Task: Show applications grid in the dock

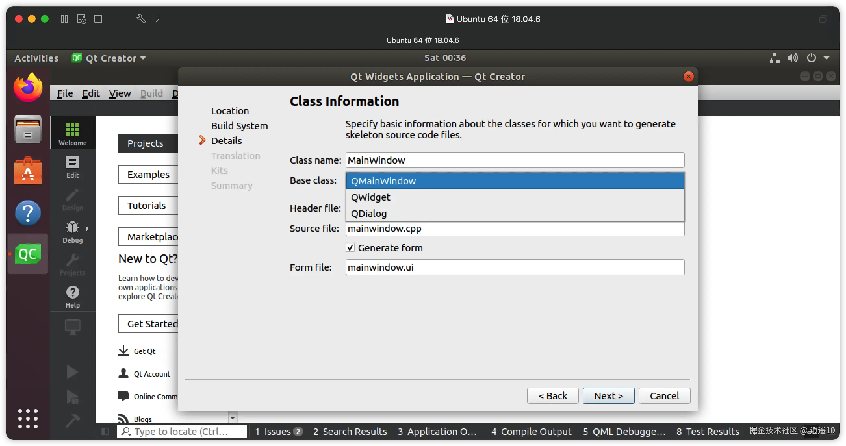Action: 28,418
